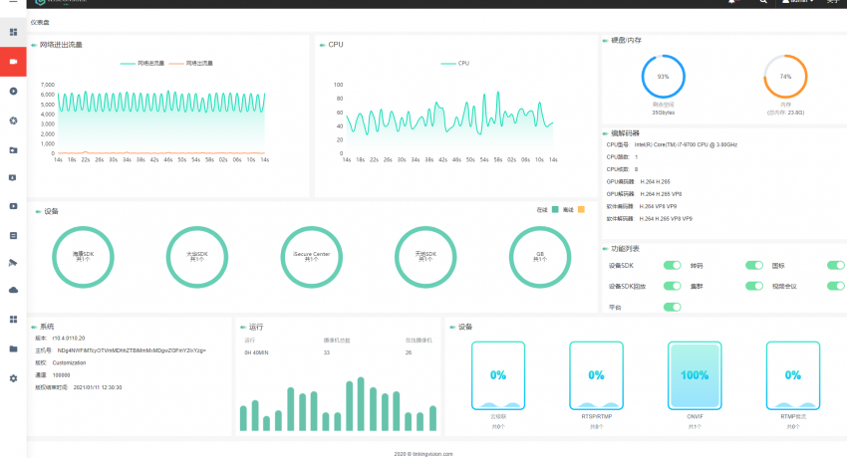Image resolution: width=847 pixels, height=458 pixels.
Task: Click the 大华SDK device ring
Action: [x=197, y=257]
